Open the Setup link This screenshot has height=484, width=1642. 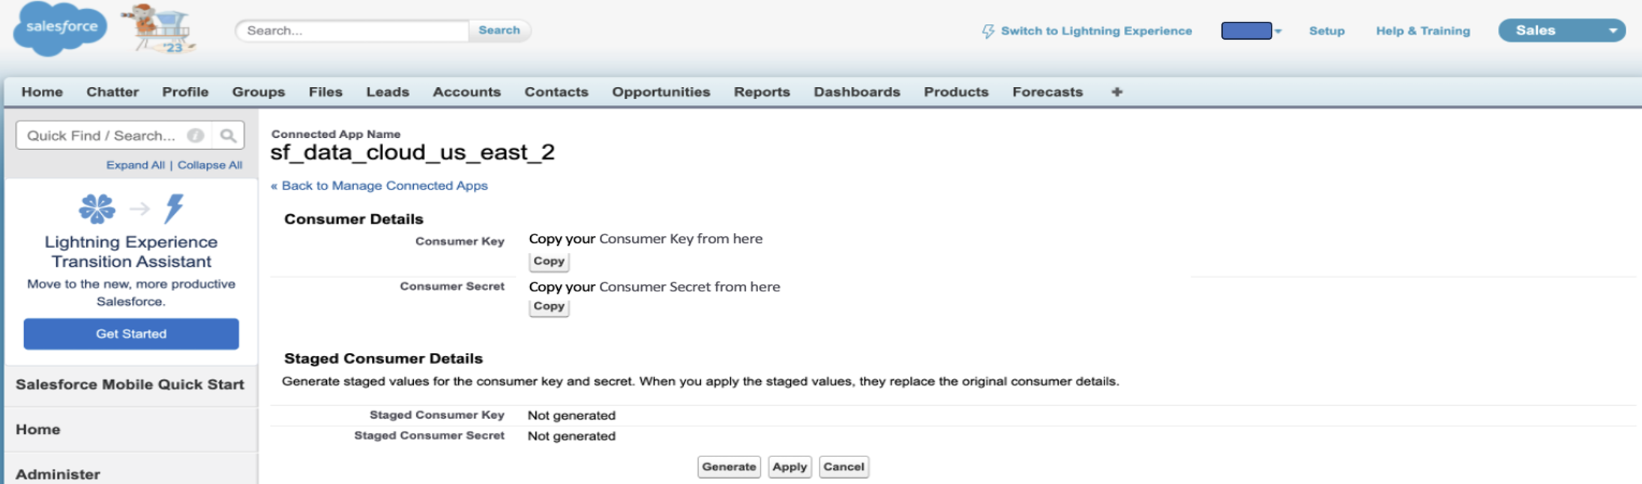coord(1326,31)
